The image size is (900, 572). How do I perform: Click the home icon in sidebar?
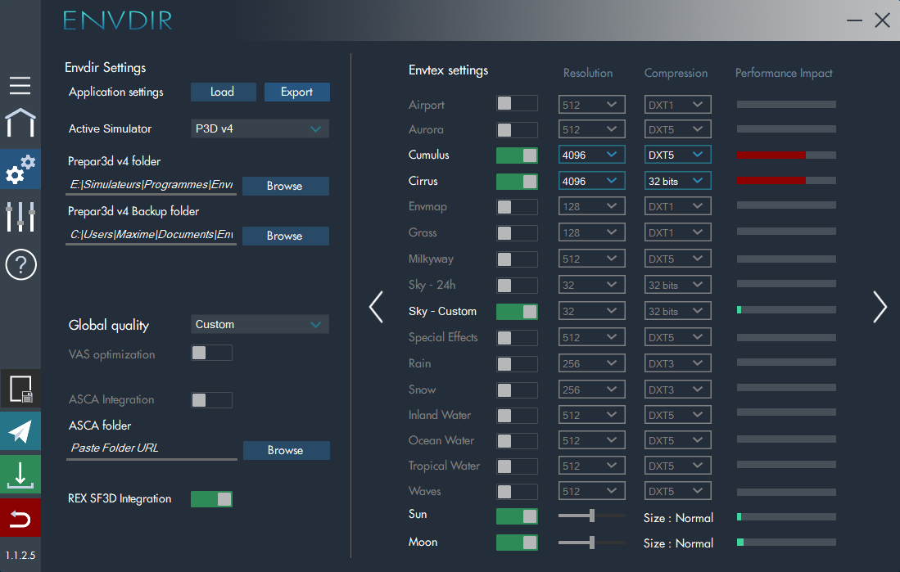click(20, 123)
